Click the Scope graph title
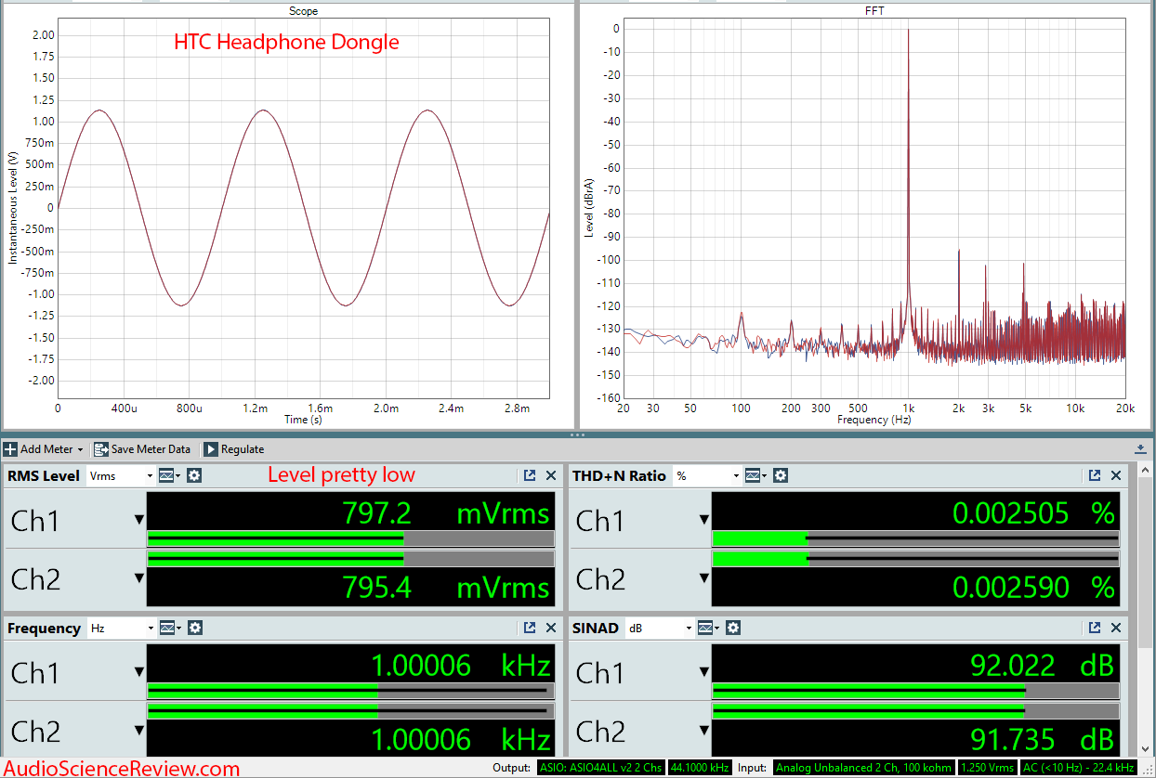The width and height of the screenshot is (1156, 778). pos(303,11)
